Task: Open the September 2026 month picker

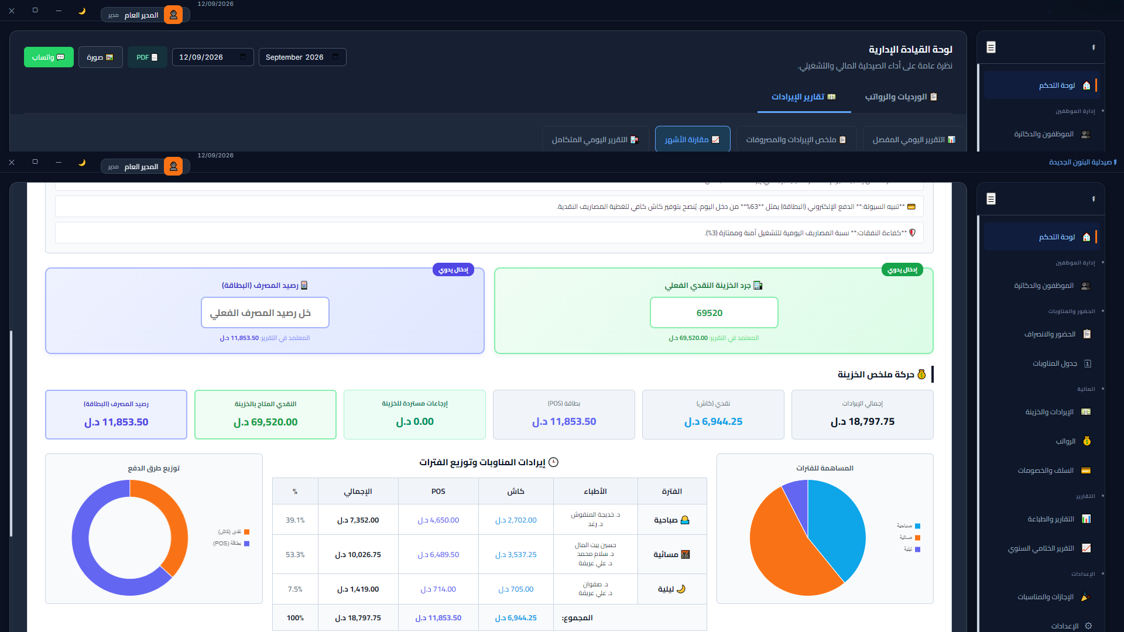Action: 302,57
